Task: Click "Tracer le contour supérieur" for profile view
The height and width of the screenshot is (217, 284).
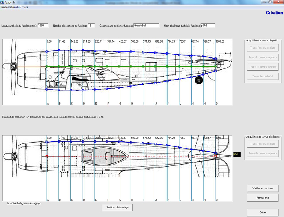Action: 263,57
